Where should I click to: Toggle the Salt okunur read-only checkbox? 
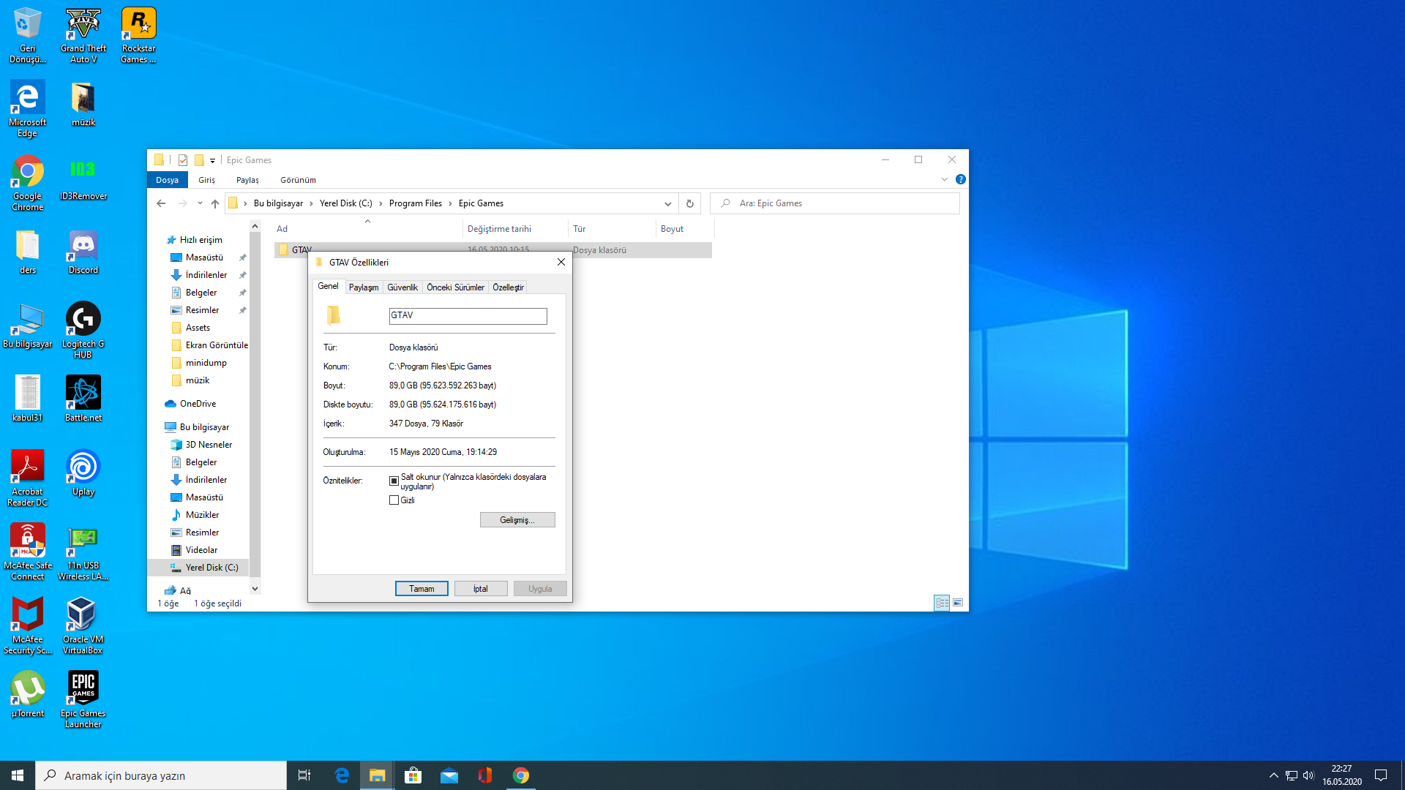[x=394, y=481]
